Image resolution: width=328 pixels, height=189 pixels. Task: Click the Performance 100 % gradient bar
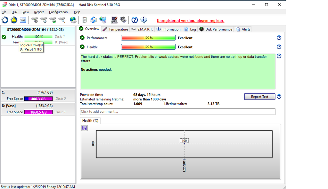point(148,38)
